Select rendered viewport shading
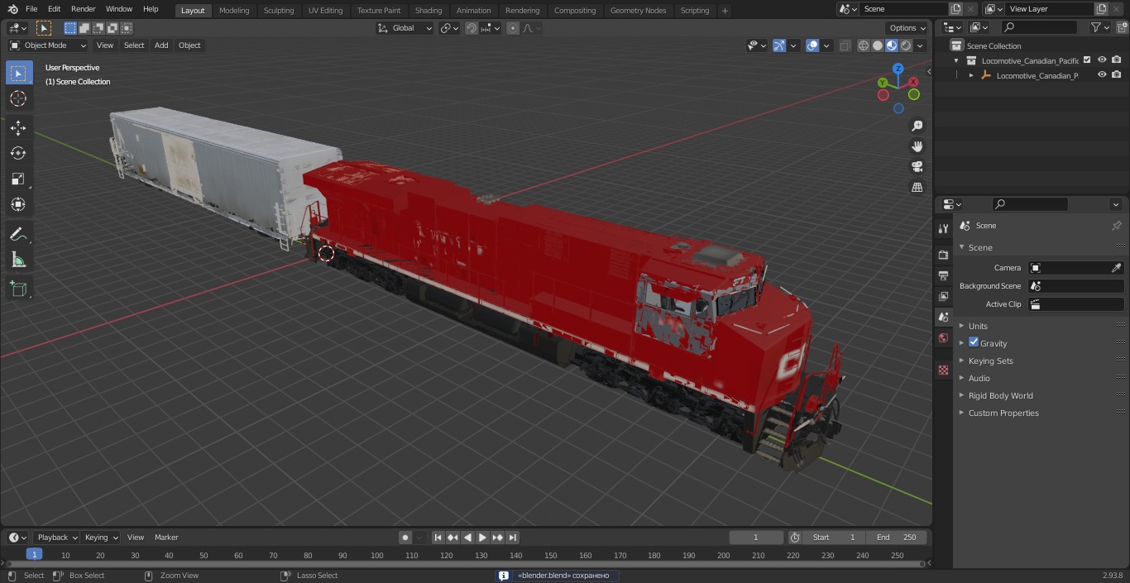The height and width of the screenshot is (583, 1130). [x=906, y=45]
